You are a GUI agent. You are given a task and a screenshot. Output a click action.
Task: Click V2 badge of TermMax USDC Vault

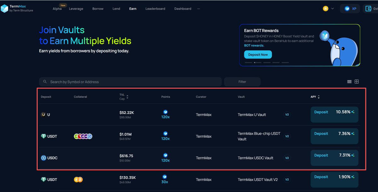coord(287,158)
